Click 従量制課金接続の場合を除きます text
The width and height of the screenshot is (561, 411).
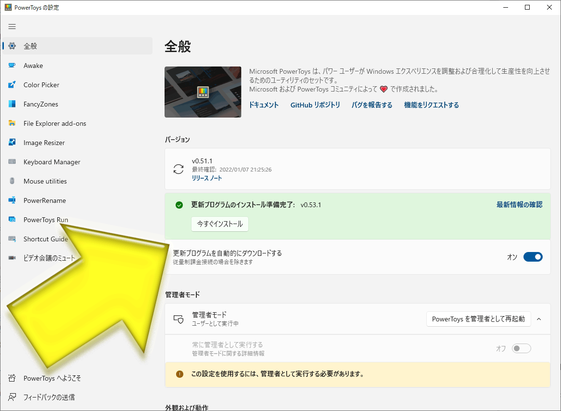tap(213, 262)
